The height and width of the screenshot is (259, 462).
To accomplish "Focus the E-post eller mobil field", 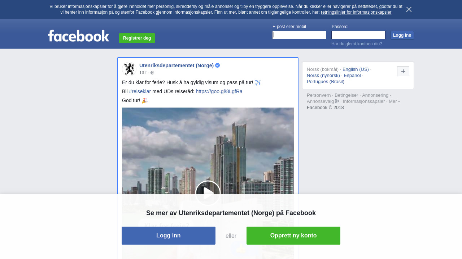I will click(x=299, y=35).
